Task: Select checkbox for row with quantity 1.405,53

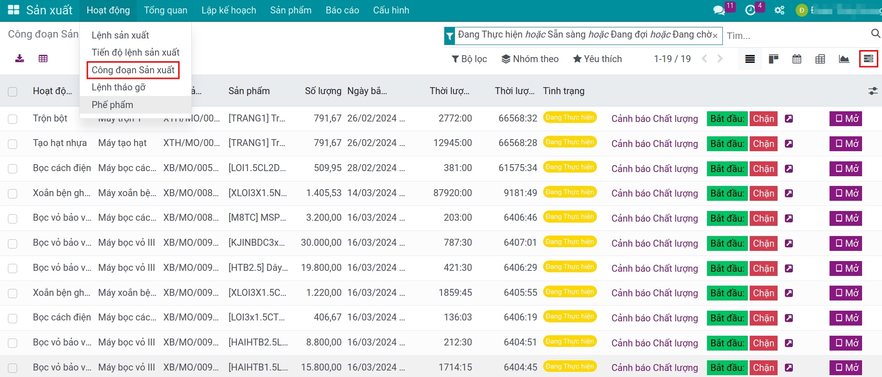Action: (x=13, y=194)
